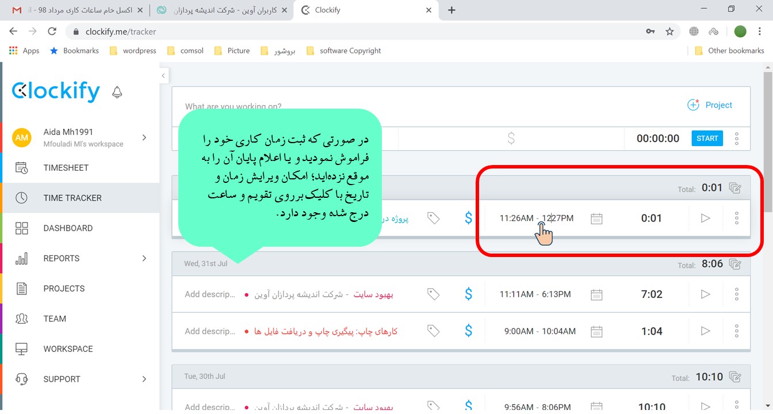The image size is (773, 414).
Task: Open bulk edit icon next to Total 8:06
Action: [734, 264]
